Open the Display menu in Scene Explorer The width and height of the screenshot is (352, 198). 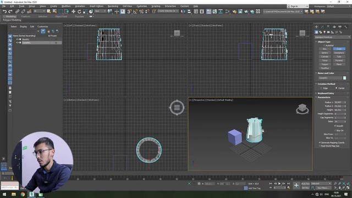23,26
